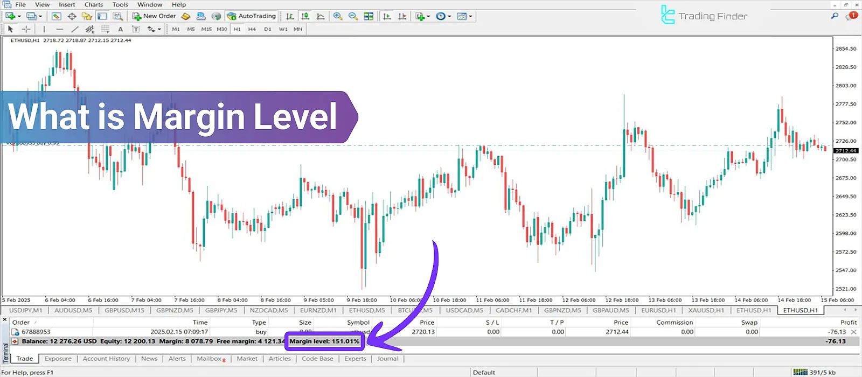The image size is (862, 377).
Task: Open the new chart dropdown arrow
Action: point(19,16)
